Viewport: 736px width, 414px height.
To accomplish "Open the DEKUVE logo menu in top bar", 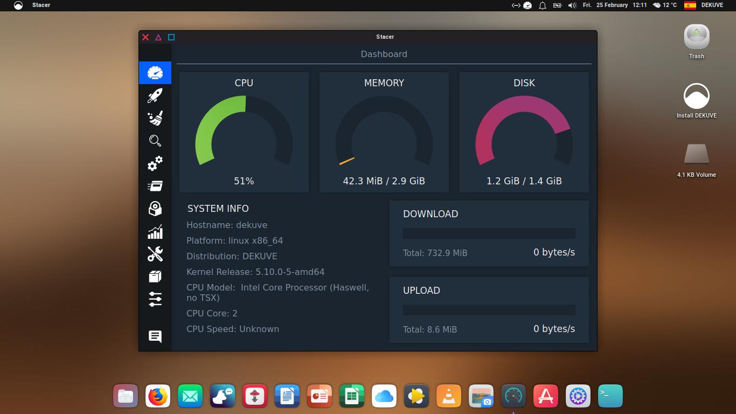I will [18, 5].
